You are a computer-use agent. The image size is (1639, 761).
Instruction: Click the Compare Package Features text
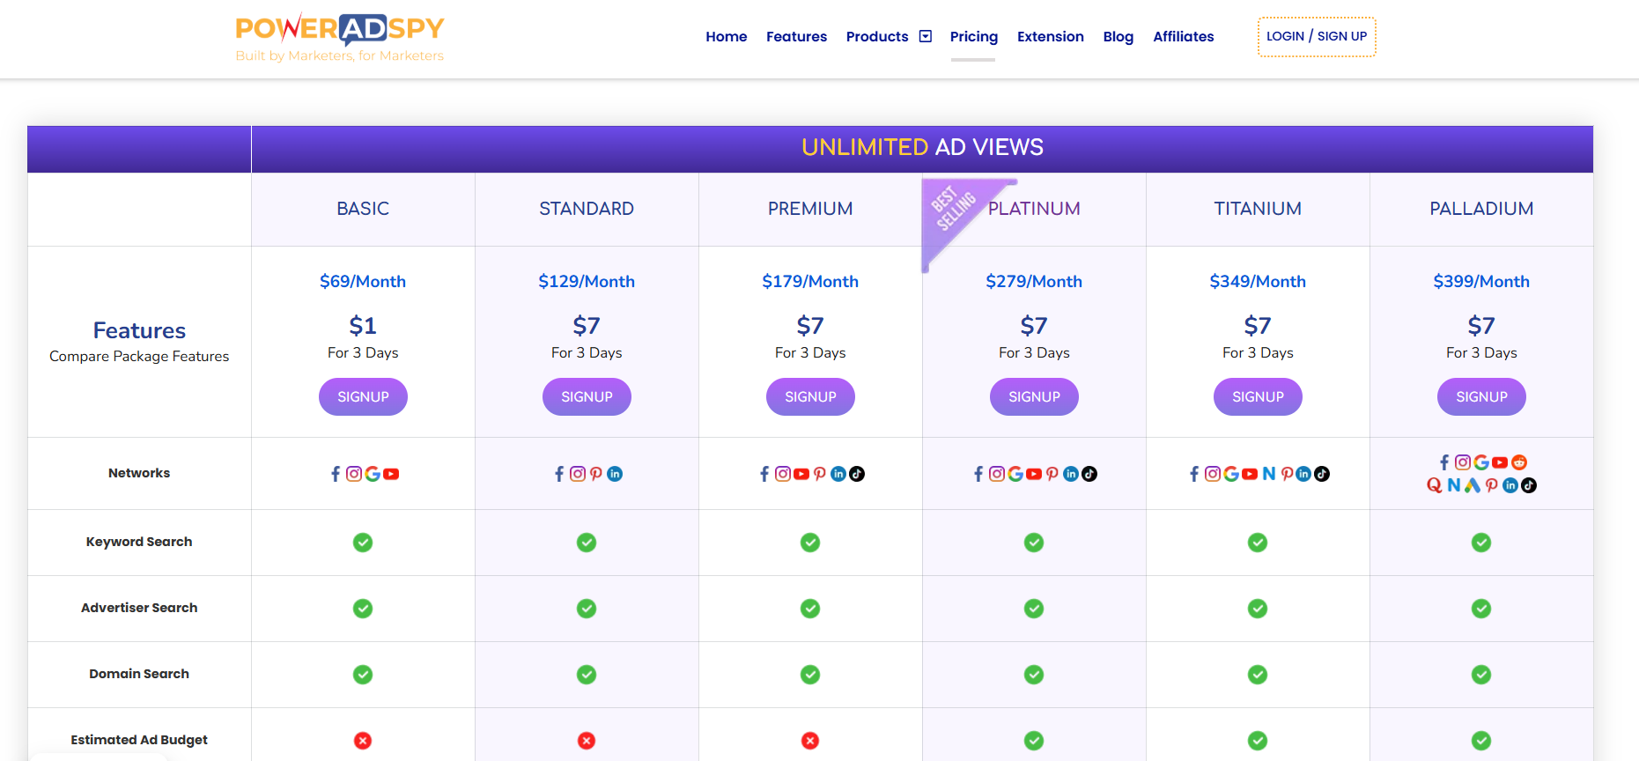click(139, 356)
